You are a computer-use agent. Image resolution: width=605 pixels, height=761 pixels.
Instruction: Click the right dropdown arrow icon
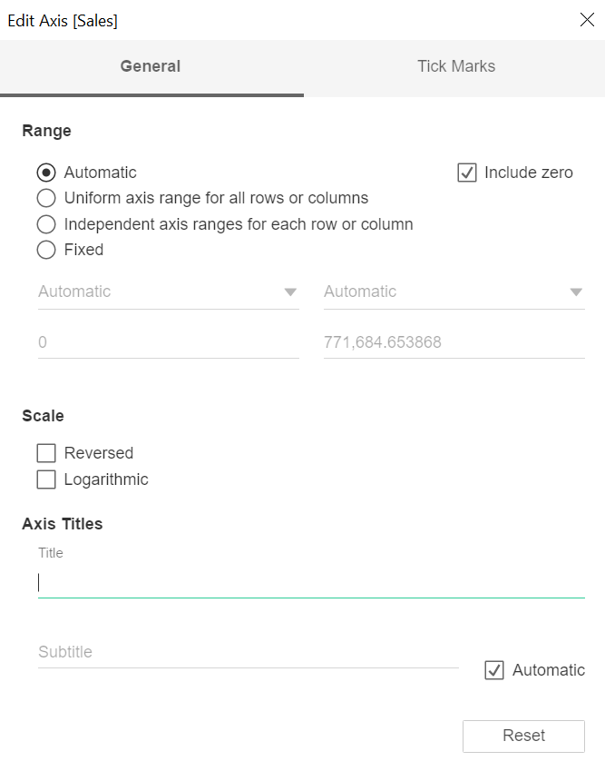576,292
